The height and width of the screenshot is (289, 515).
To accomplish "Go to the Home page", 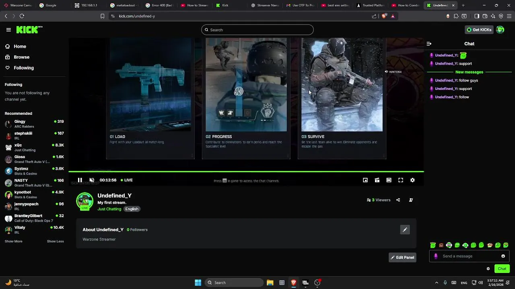I will 20,47.
